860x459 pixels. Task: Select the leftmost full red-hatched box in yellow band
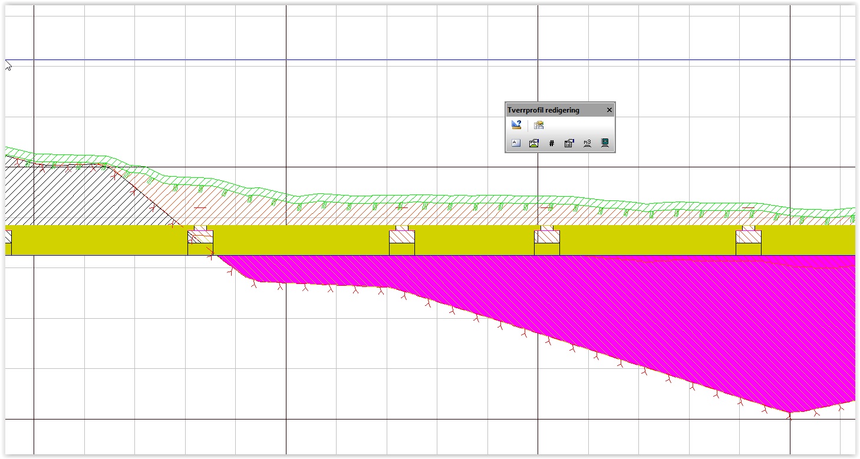200,237
